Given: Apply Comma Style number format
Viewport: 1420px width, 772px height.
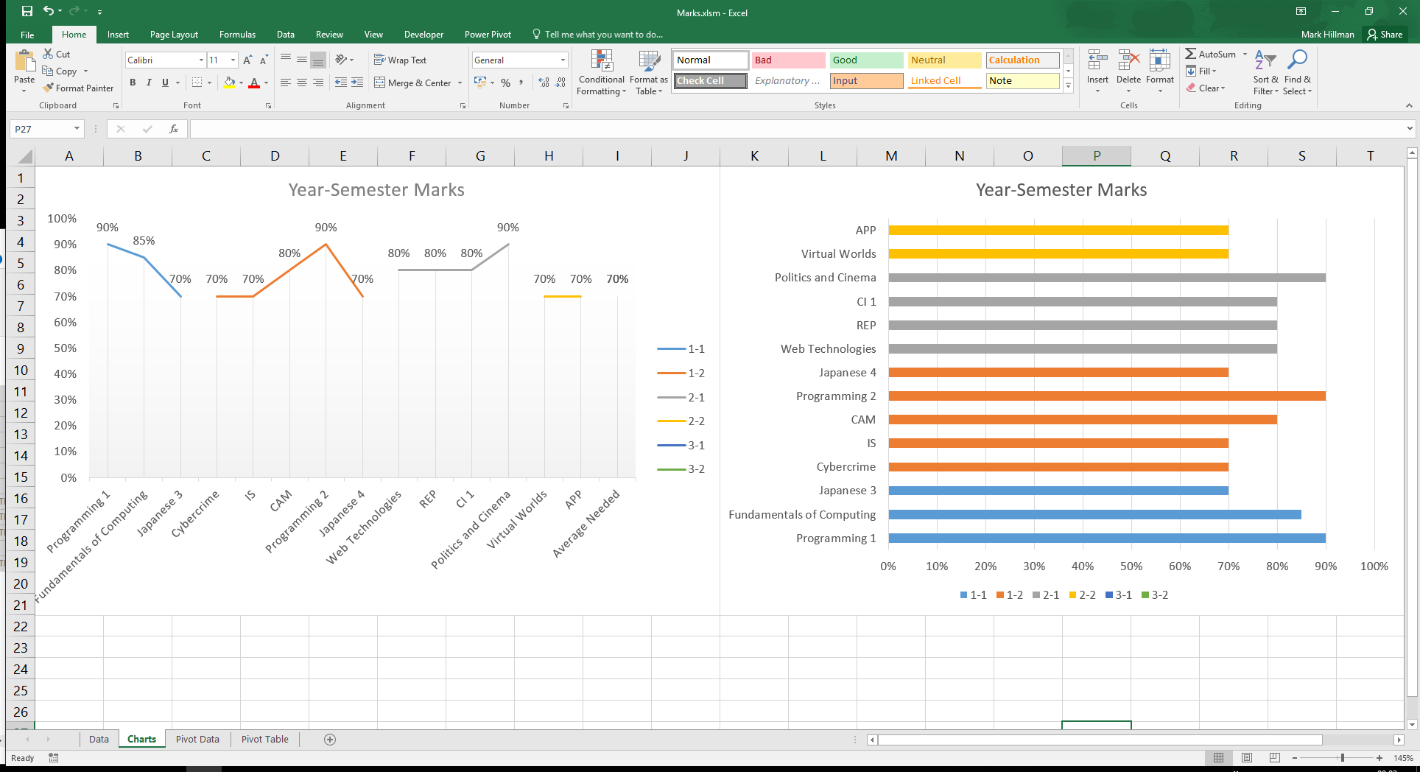Looking at the screenshot, I should pos(521,83).
